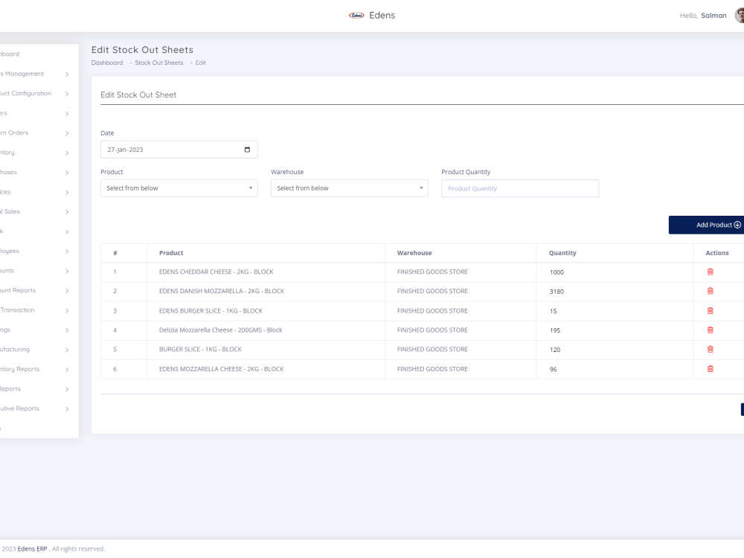Delete the EDENS BURGER SLICE row
744x558 pixels.
(710, 311)
